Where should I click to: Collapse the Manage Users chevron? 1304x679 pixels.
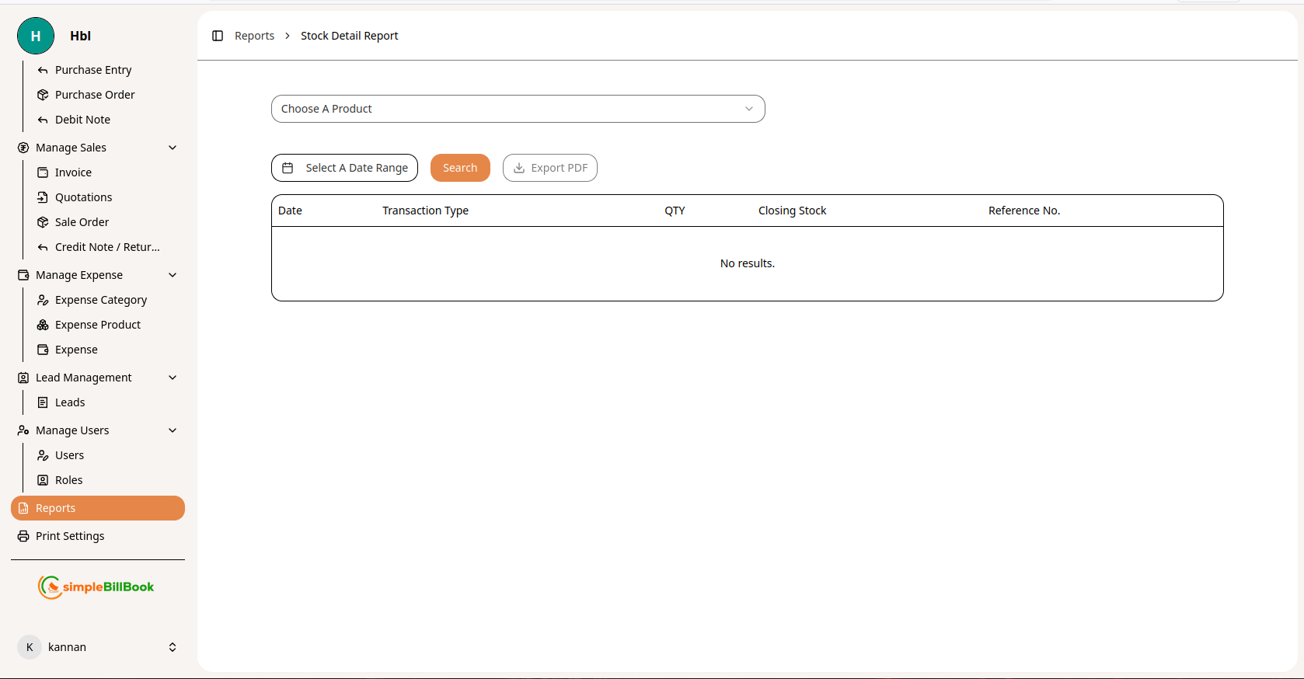coord(173,430)
